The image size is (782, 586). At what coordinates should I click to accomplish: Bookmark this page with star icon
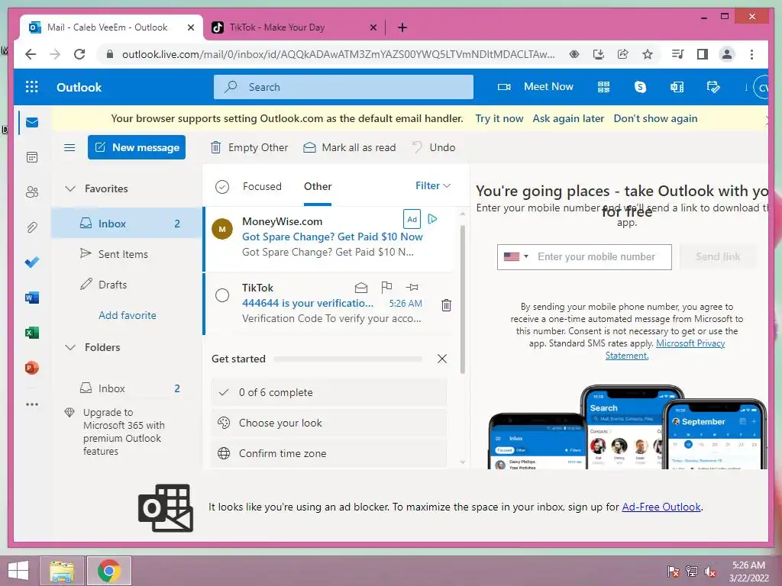pyautogui.click(x=648, y=54)
